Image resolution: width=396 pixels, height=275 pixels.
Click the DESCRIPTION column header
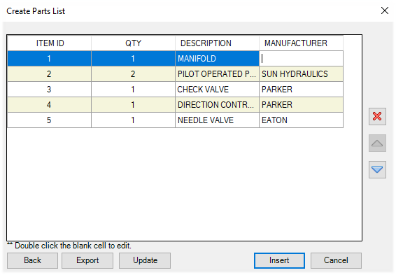(217, 43)
